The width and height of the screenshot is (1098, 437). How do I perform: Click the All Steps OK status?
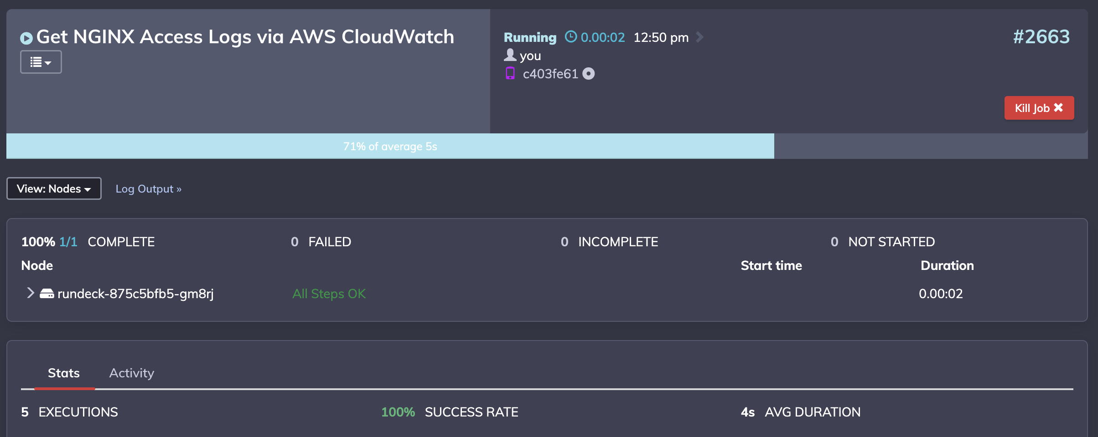(329, 294)
